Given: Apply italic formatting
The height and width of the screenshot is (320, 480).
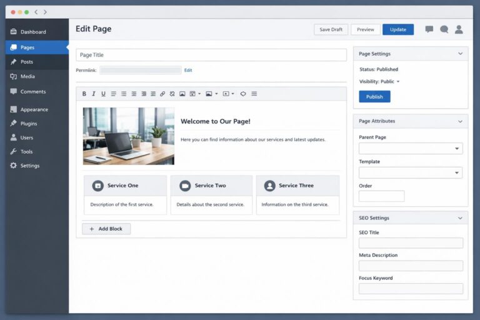Looking at the screenshot, I should pos(94,94).
